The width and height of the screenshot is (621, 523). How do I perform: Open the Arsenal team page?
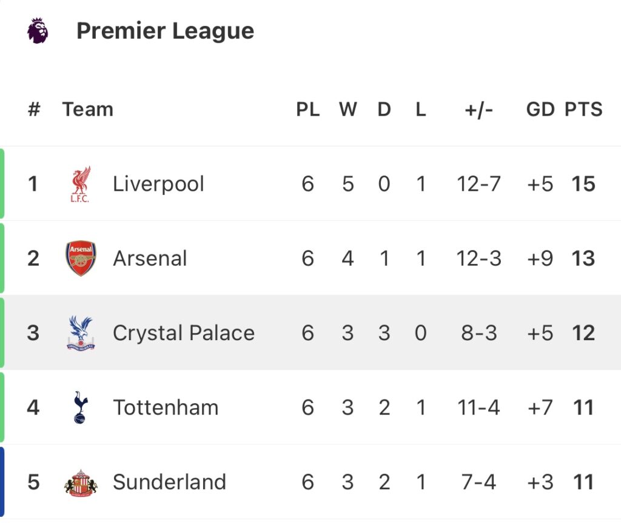pos(150,258)
